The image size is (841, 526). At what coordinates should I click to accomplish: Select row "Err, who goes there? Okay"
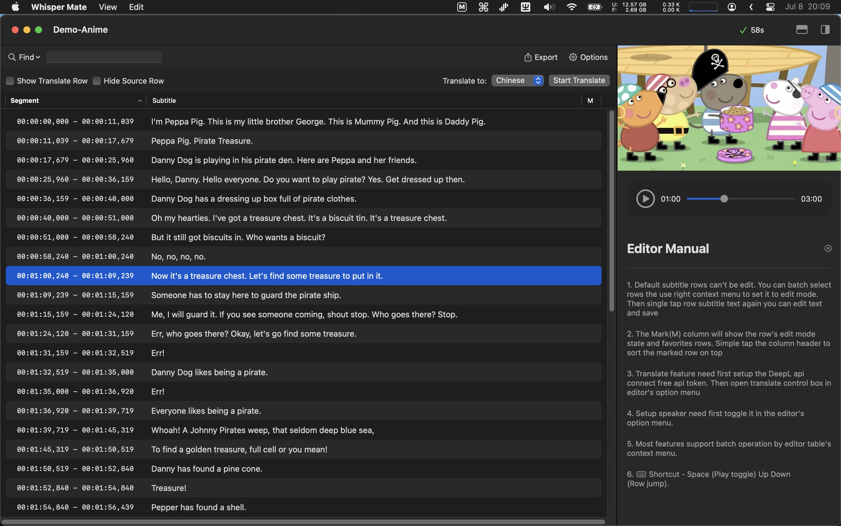[x=303, y=334]
